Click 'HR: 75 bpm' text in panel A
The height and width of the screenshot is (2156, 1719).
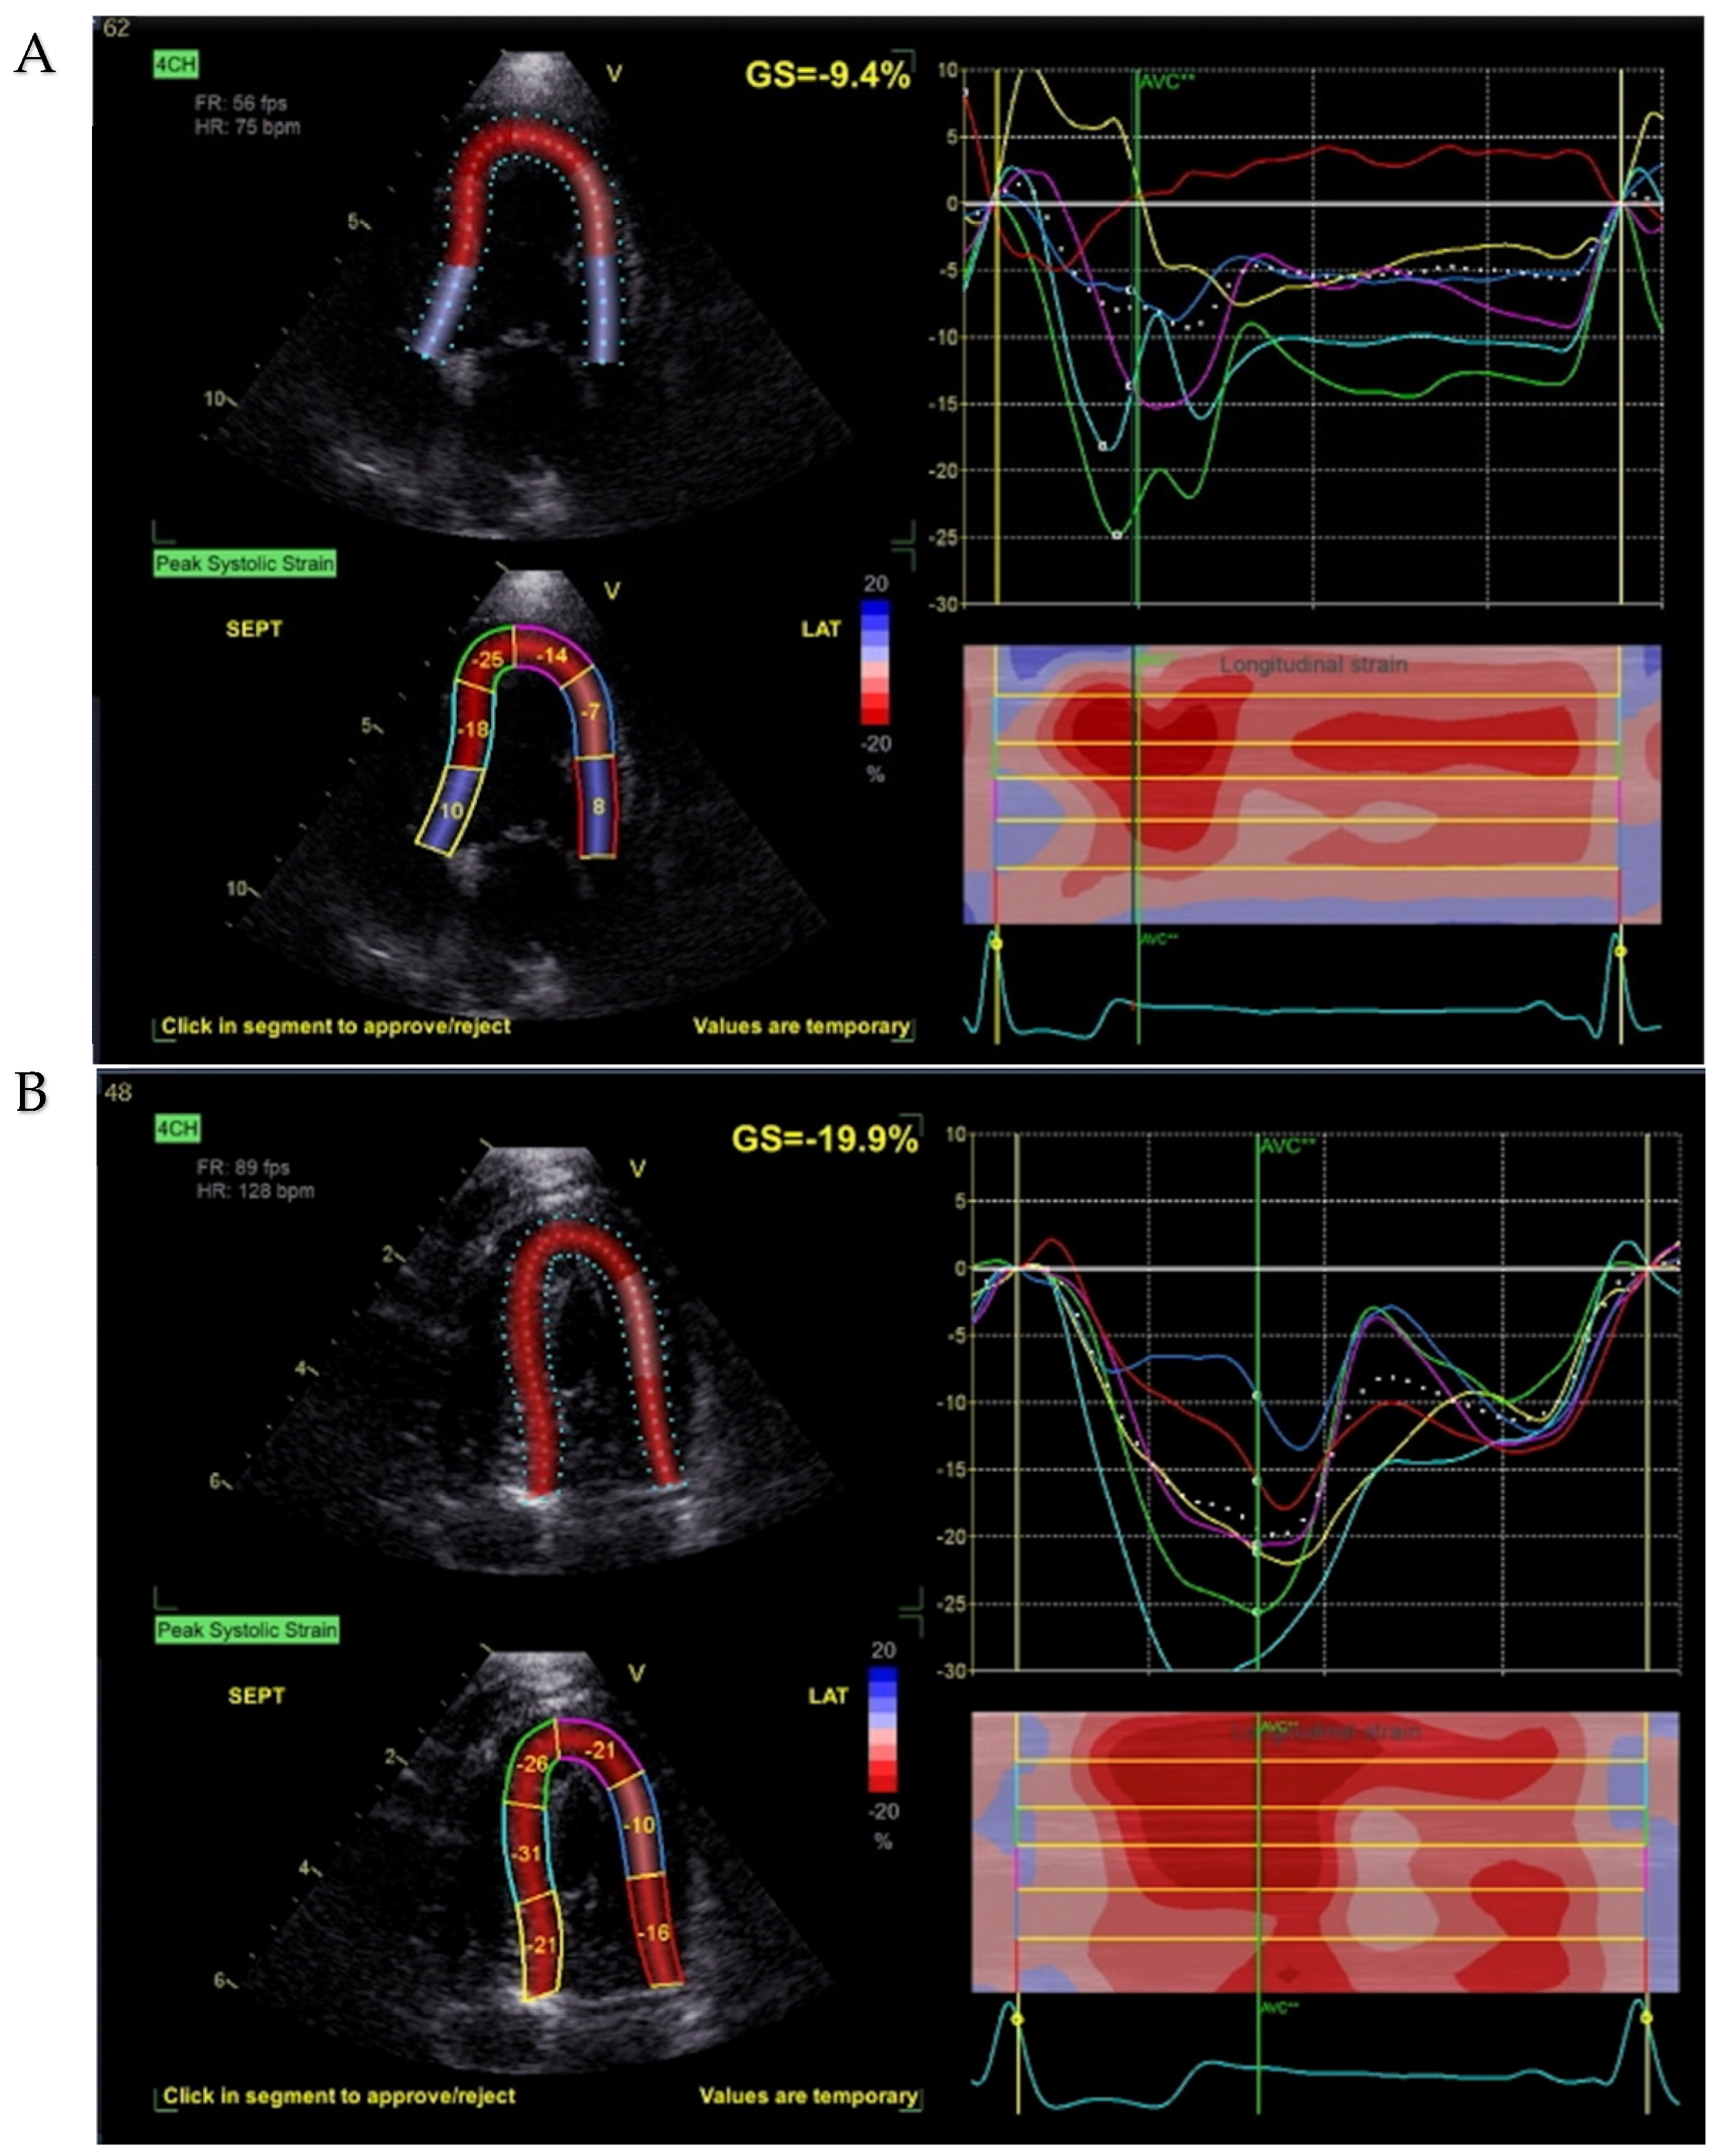coord(248,127)
